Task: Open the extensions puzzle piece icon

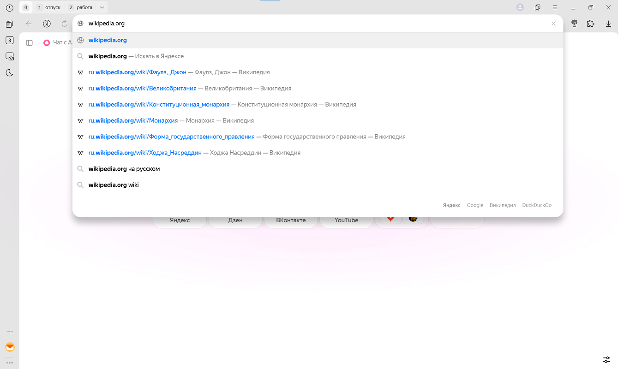Action: point(590,24)
